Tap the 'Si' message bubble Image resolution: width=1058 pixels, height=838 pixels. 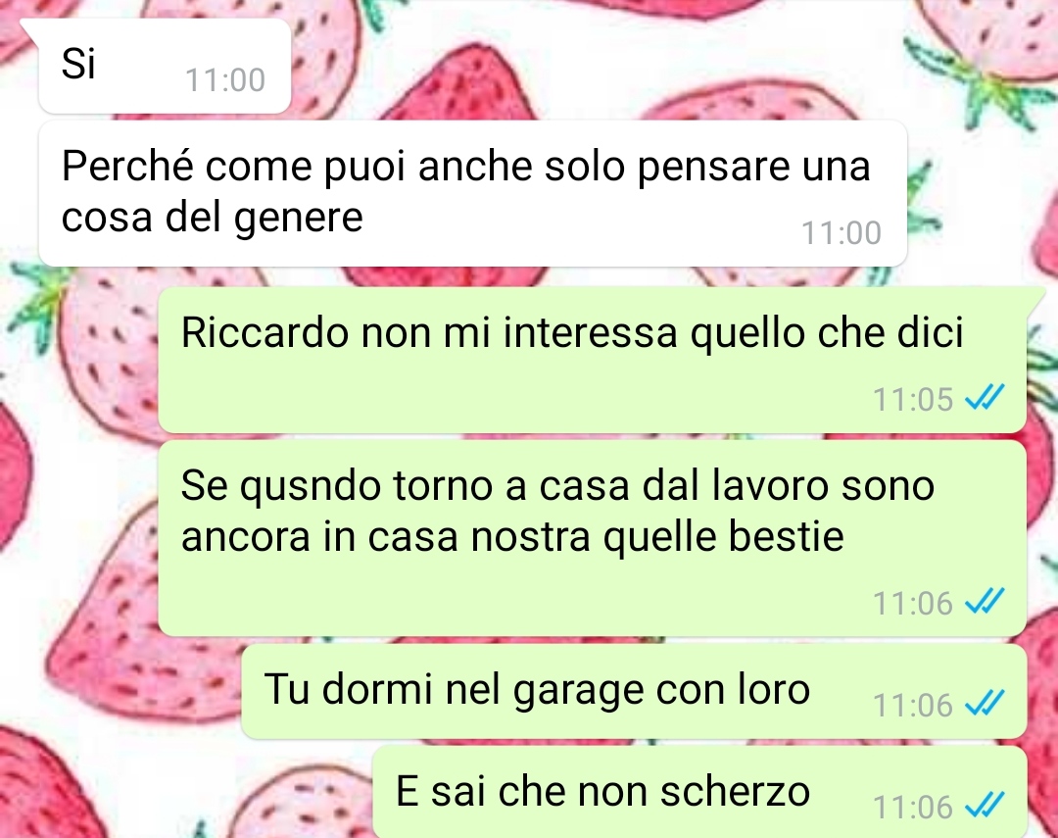point(165,66)
